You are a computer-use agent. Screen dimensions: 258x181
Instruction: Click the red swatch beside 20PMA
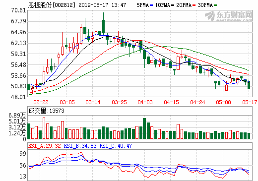coord(194,5)
